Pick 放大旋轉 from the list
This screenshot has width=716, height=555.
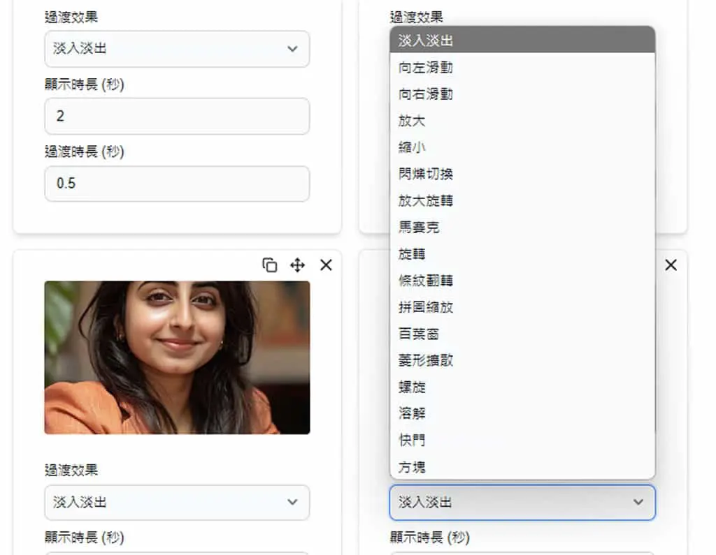(522, 200)
